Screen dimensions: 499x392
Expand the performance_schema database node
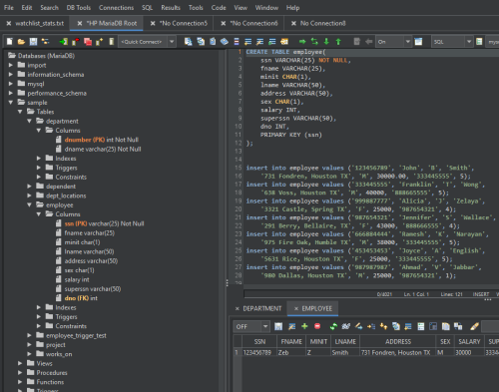11,93
